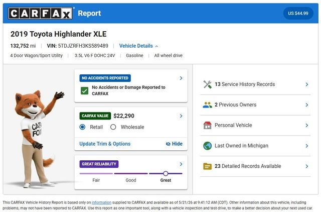This screenshot has width=321, height=212.
Task: Click the CARFAX VALUE badge
Action: pyautogui.click(x=95, y=116)
